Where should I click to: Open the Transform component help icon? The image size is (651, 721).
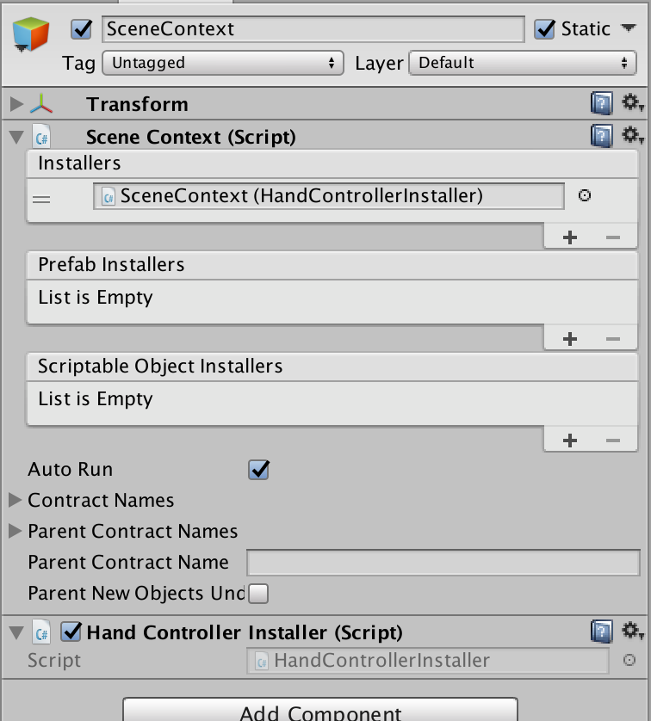(601, 103)
